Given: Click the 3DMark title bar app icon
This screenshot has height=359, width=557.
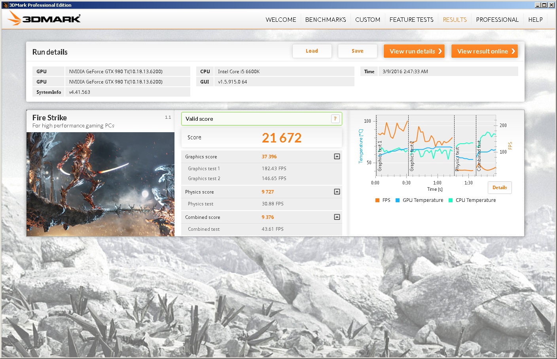Looking at the screenshot, I should point(5,5).
